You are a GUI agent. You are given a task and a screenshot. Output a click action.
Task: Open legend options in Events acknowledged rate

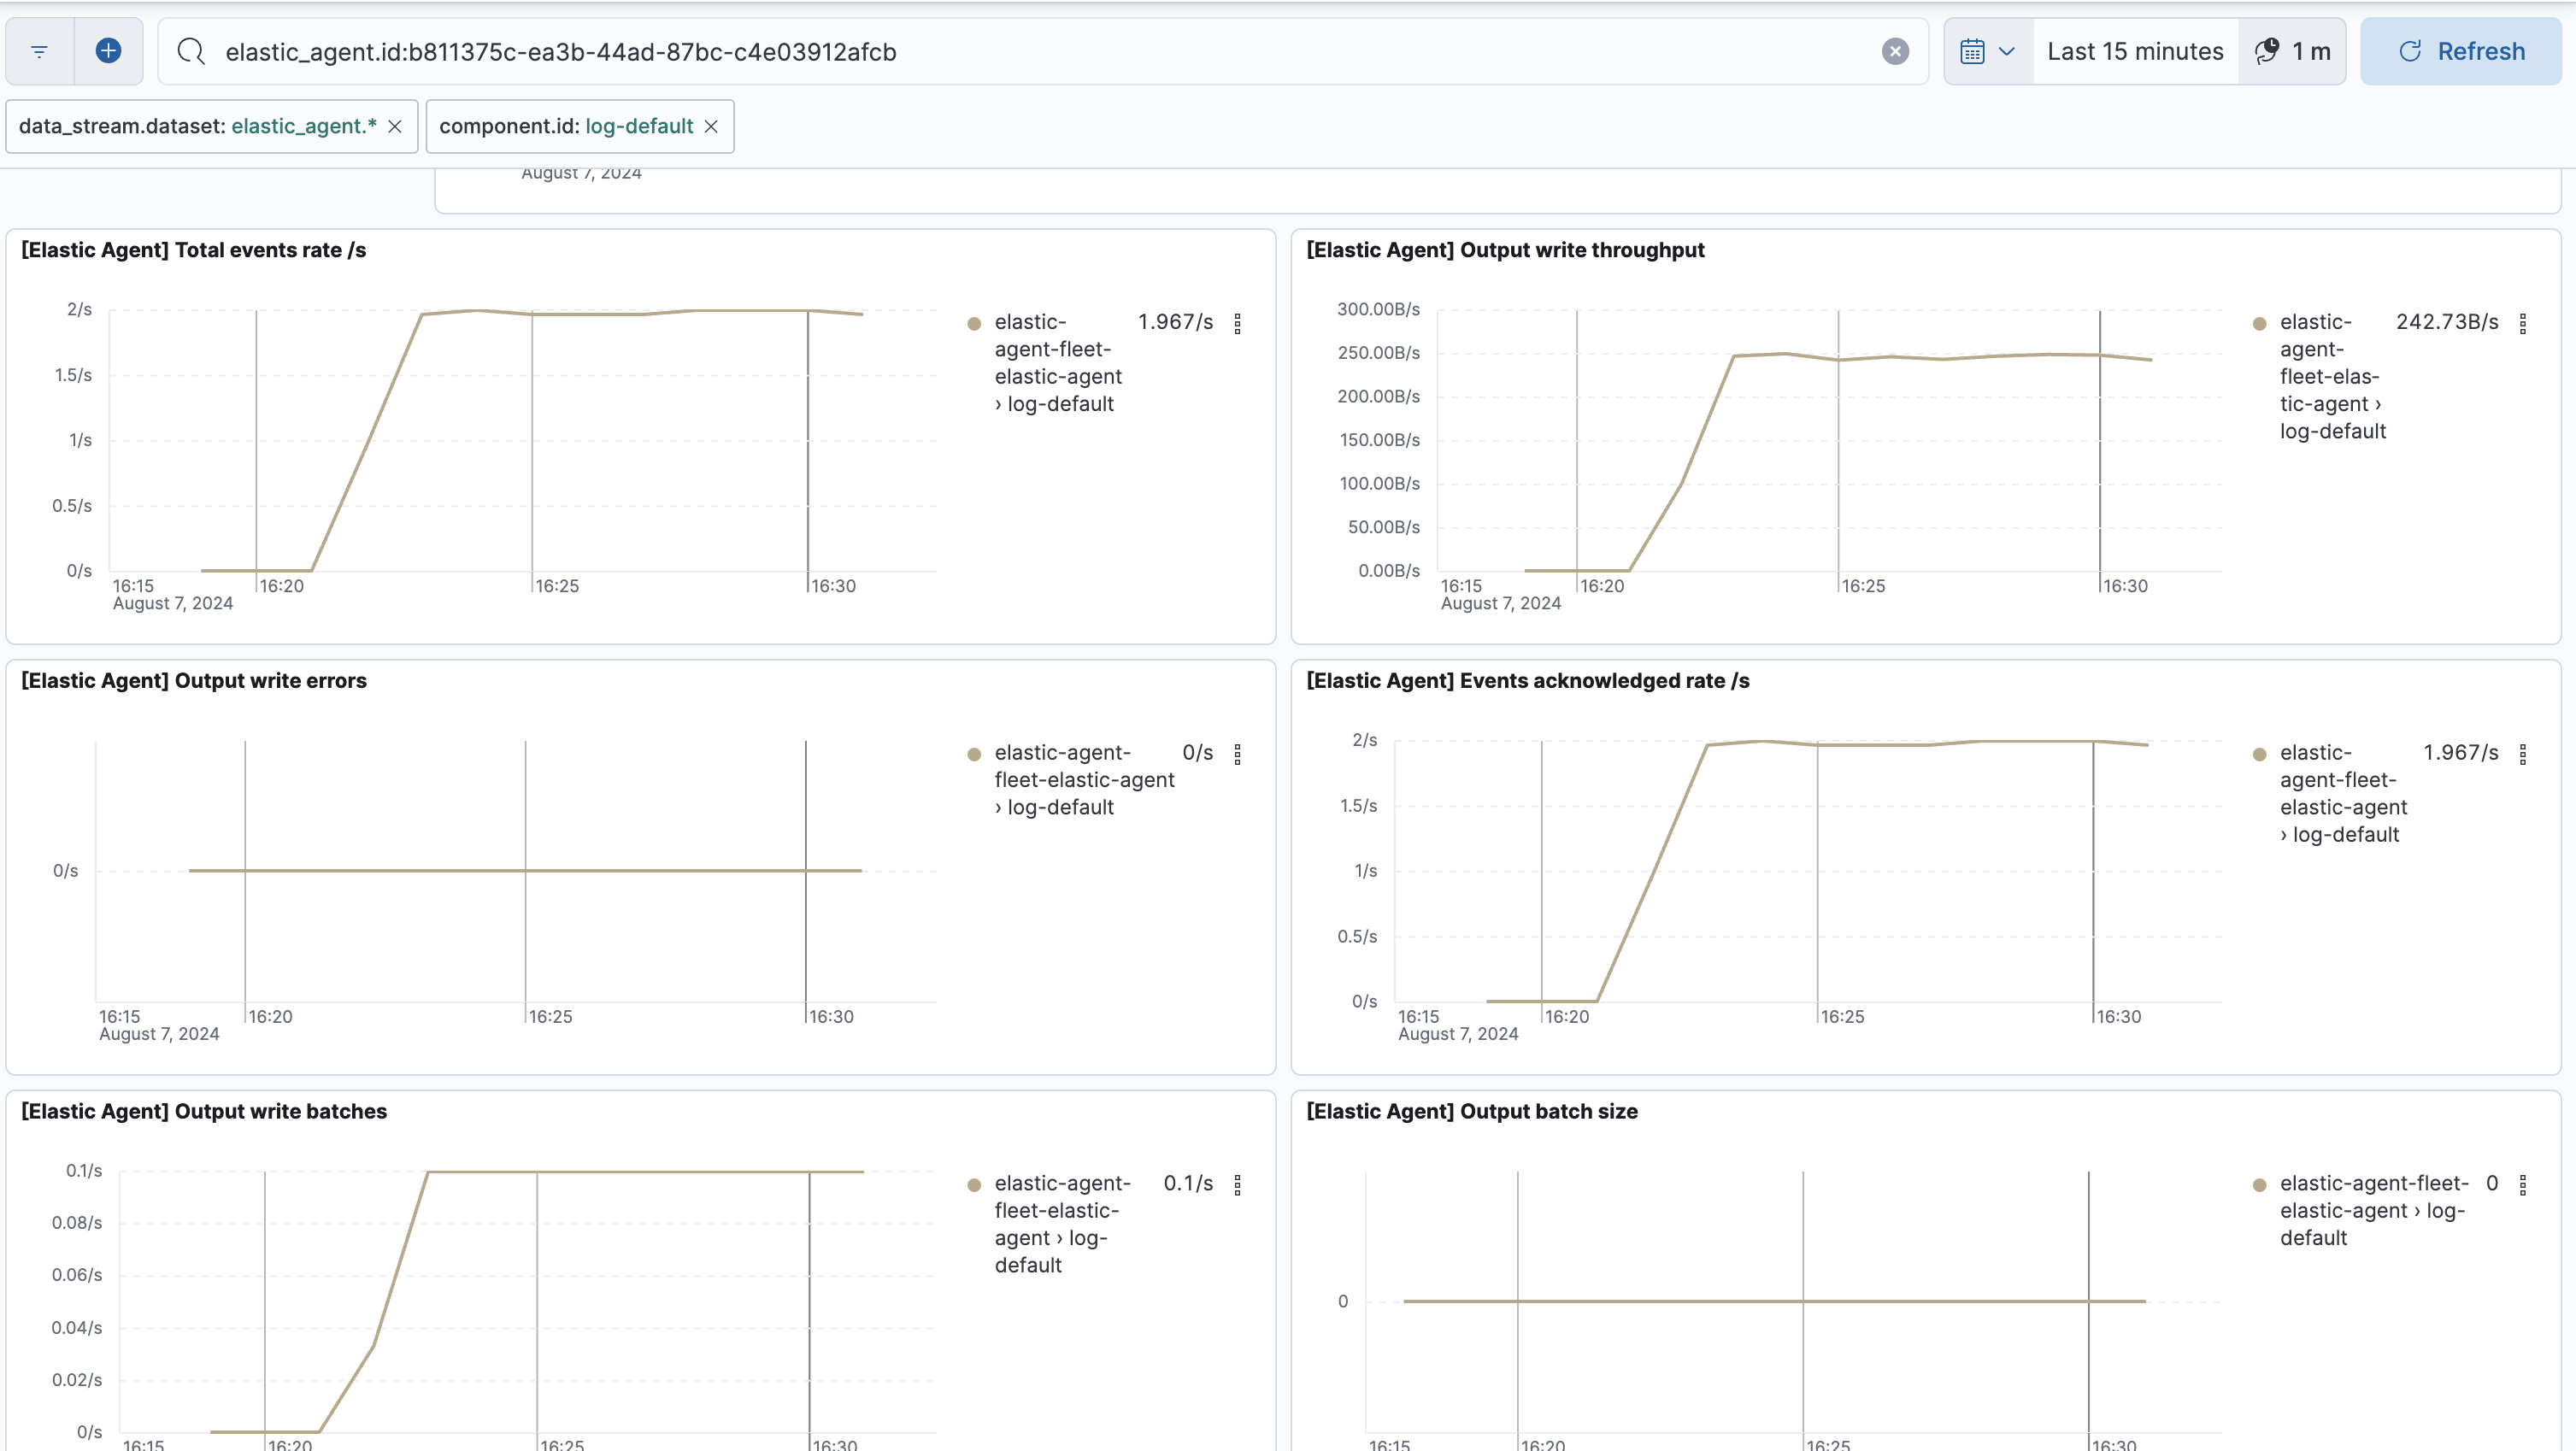click(x=2522, y=754)
